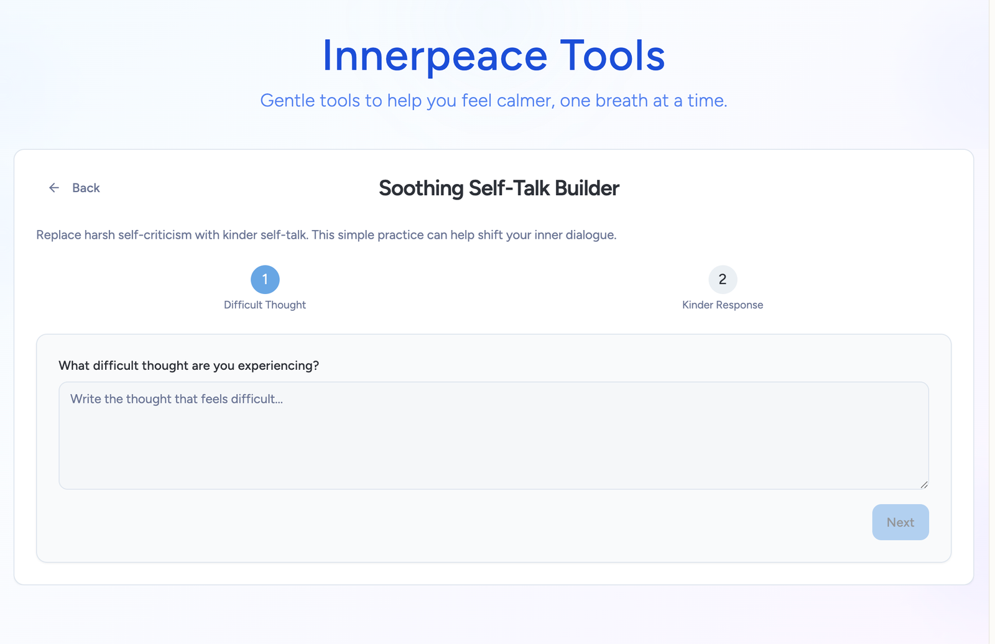Click the 'Replace harsh self-criticism' description text
This screenshot has height=644, width=995.
326,235
